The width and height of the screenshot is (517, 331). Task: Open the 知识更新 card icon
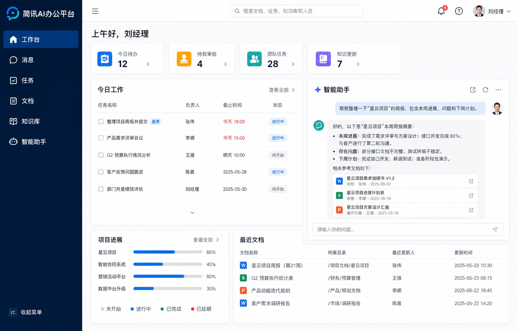(323, 59)
